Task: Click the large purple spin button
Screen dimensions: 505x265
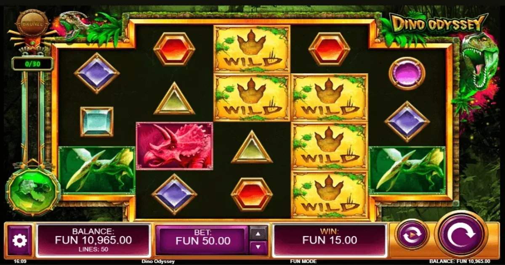Action: click(x=461, y=234)
